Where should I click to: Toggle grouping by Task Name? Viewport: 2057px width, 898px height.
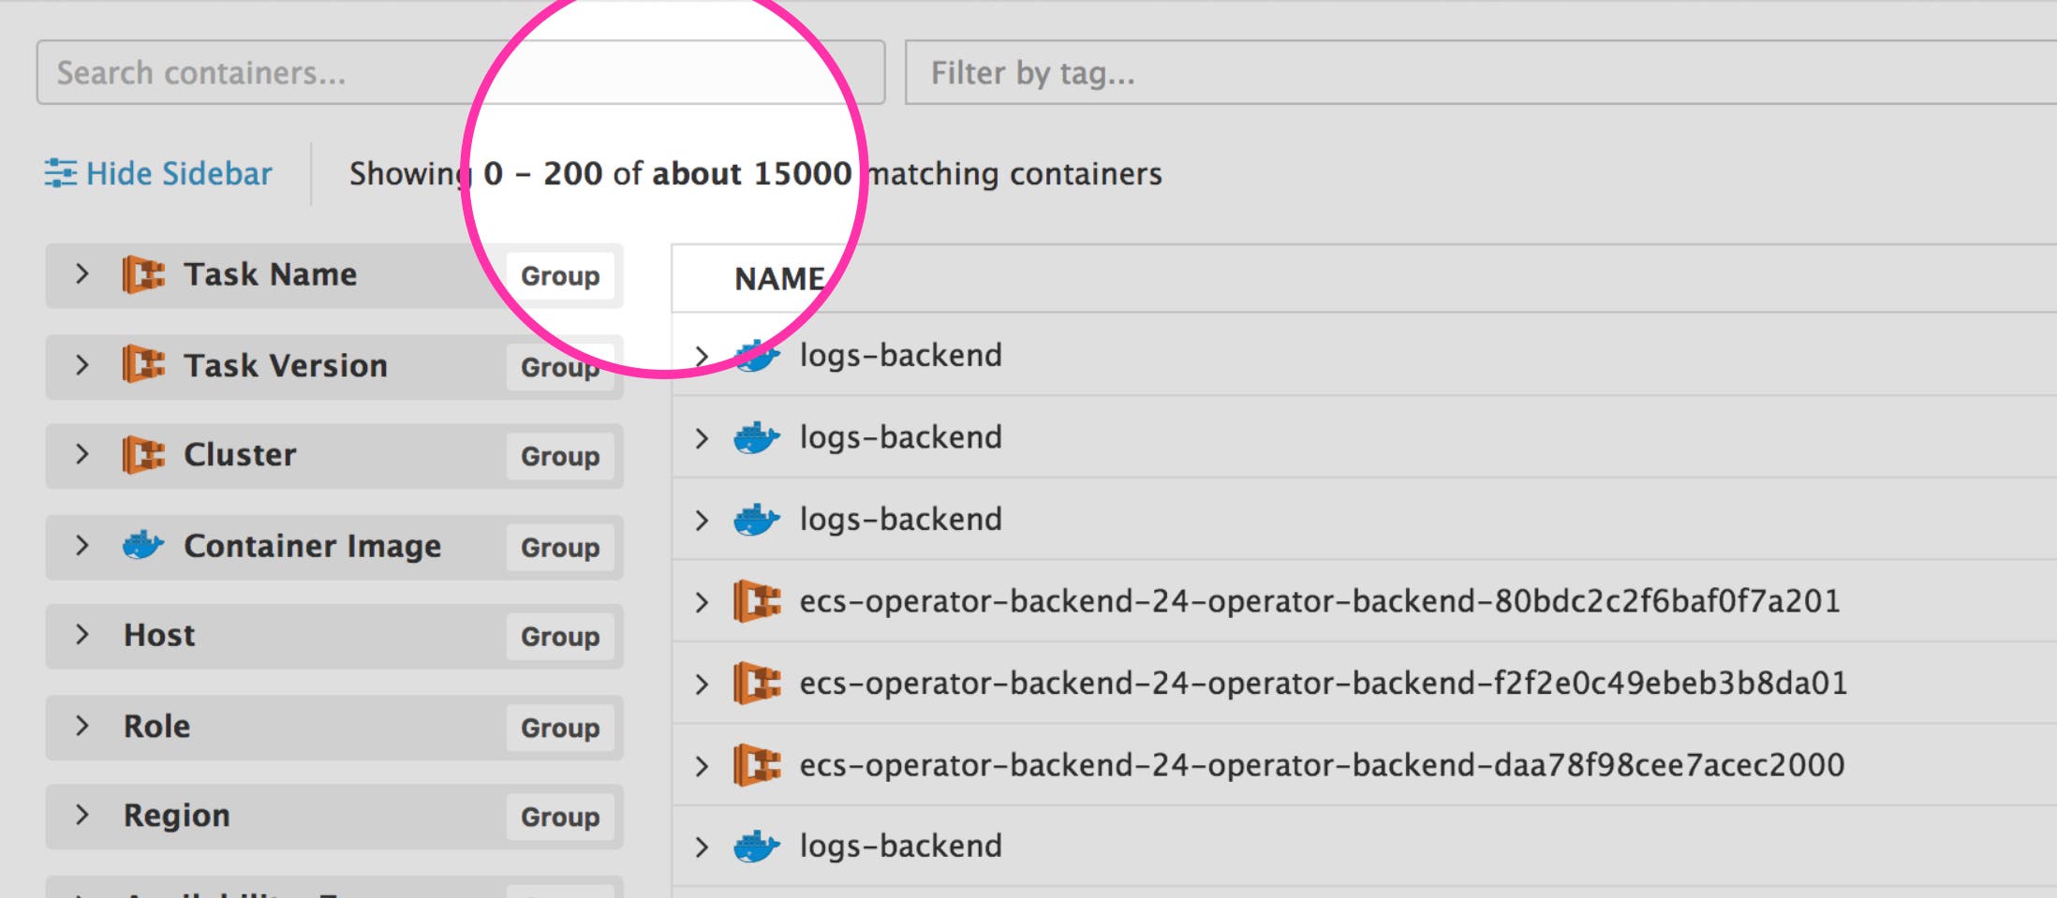pos(559,276)
